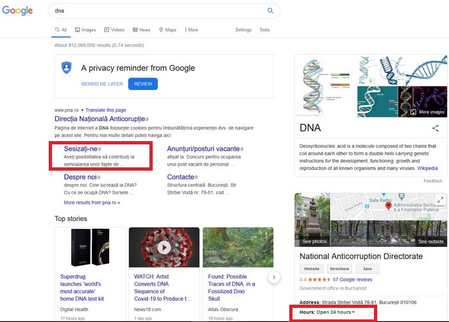Image resolution: width=449 pixels, height=322 pixels.
Task: Click the fossilized dino story thumbnail
Action: click(x=238, y=248)
